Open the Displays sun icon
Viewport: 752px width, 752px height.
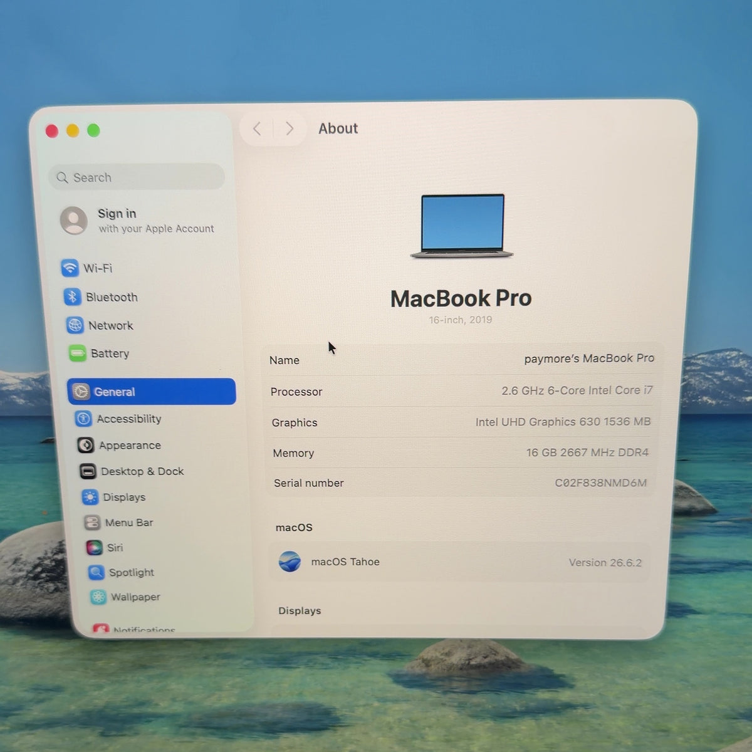pyautogui.click(x=90, y=497)
